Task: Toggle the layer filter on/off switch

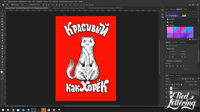Action: pos(198,78)
